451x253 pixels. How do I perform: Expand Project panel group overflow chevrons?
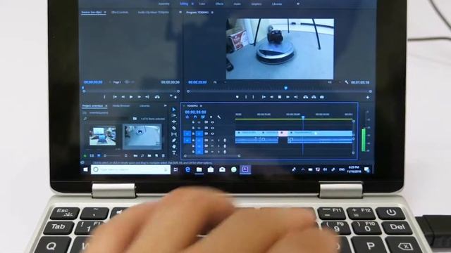pyautogui.click(x=165, y=106)
